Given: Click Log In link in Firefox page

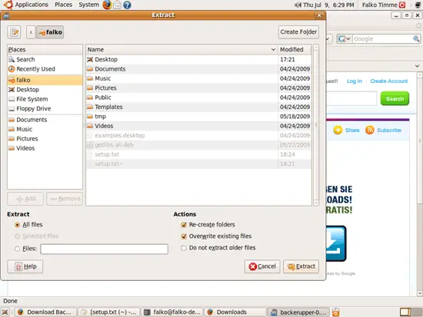Looking at the screenshot, I should tap(355, 81).
